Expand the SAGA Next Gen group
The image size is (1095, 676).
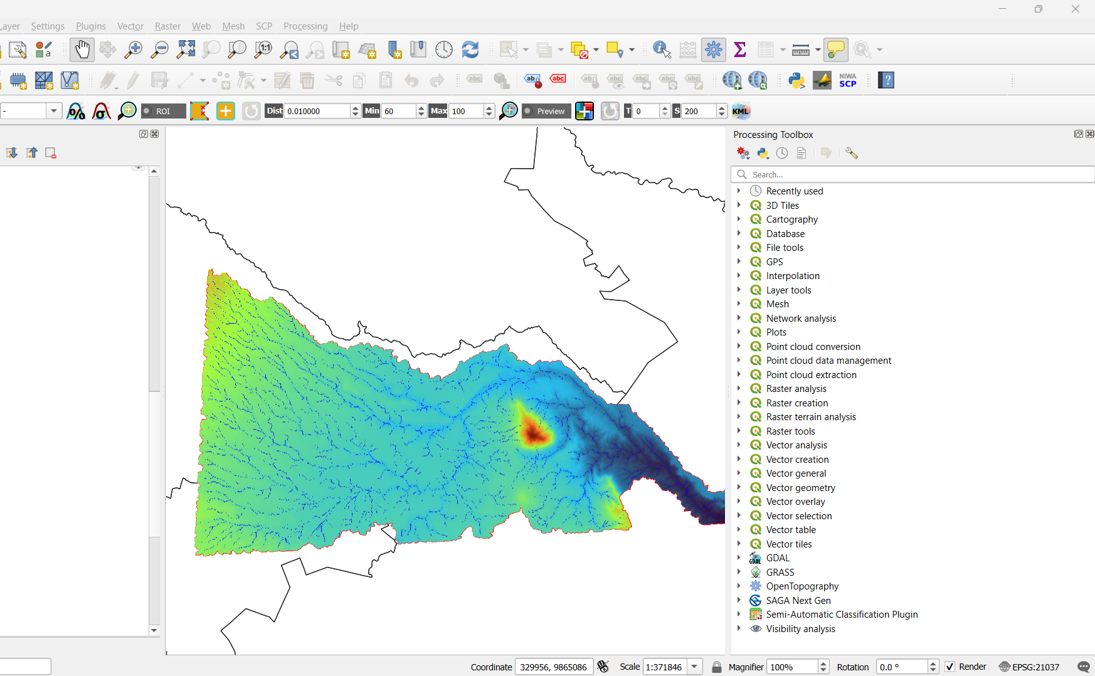coord(739,601)
